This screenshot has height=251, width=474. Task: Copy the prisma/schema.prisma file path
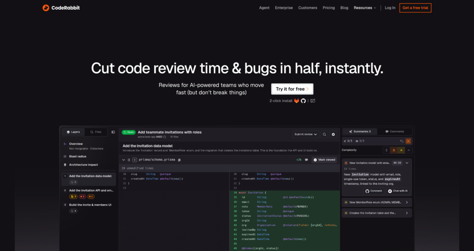click(179, 160)
